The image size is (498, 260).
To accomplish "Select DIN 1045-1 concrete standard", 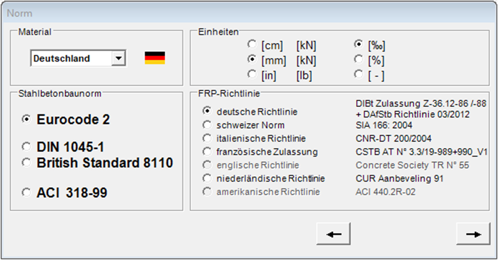I will click(26, 147).
